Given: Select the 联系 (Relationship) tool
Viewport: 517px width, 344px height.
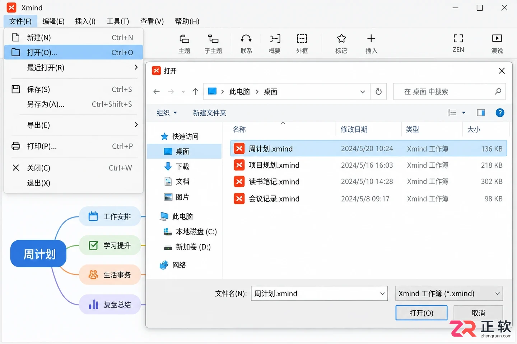Looking at the screenshot, I should coord(246,39).
